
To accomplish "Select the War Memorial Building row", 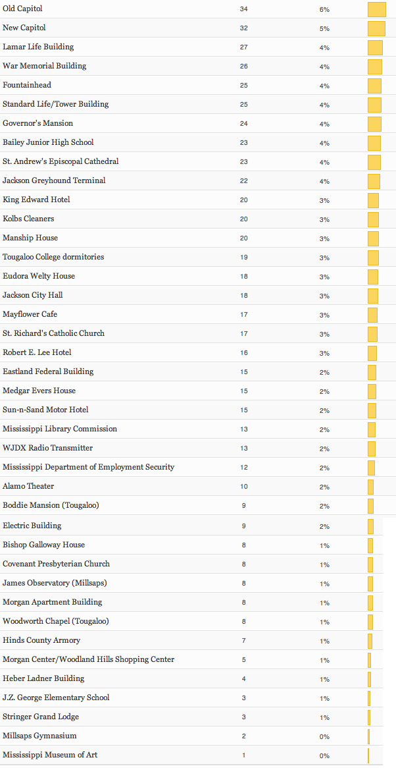I will tap(45, 66).
